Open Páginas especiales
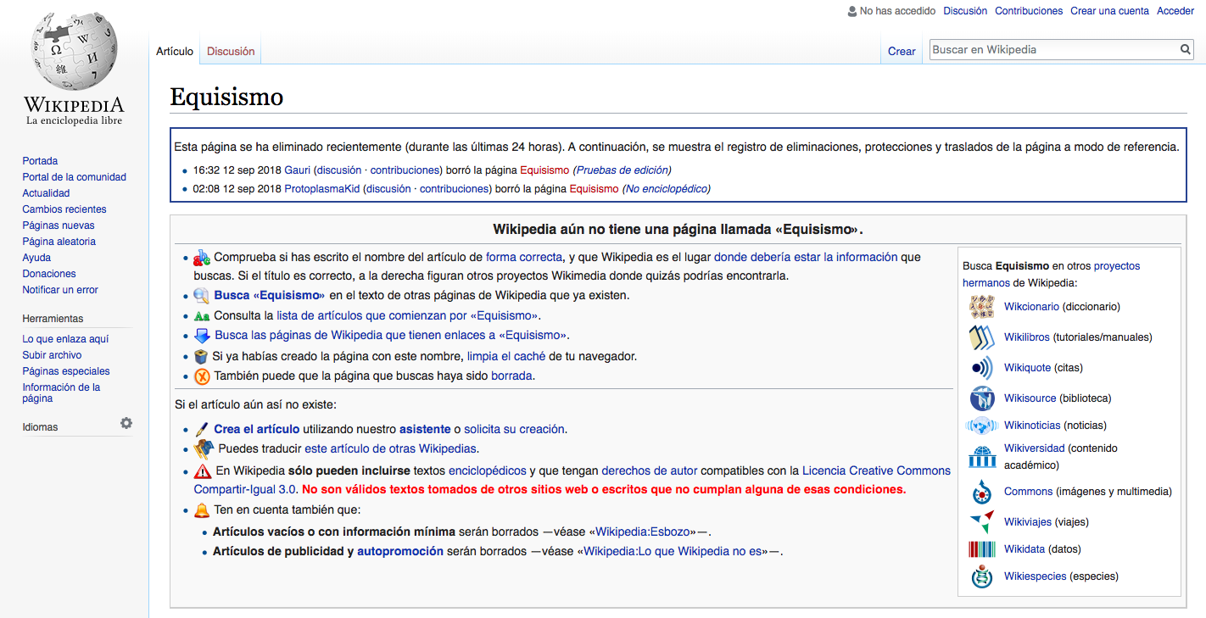The image size is (1206, 618). (x=66, y=371)
